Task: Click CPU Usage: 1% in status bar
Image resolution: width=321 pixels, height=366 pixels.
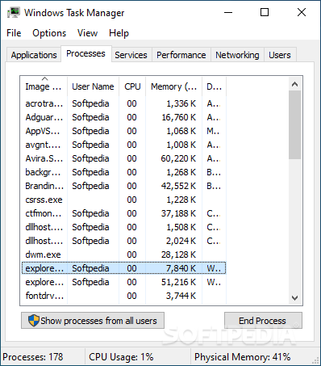Action: 121,357
